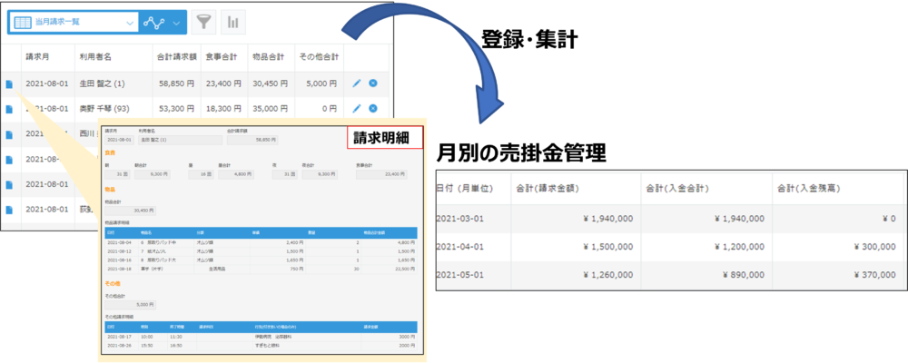Click the ¥ 370,000 balance cell
The height and width of the screenshot is (363, 908).
coord(875,275)
